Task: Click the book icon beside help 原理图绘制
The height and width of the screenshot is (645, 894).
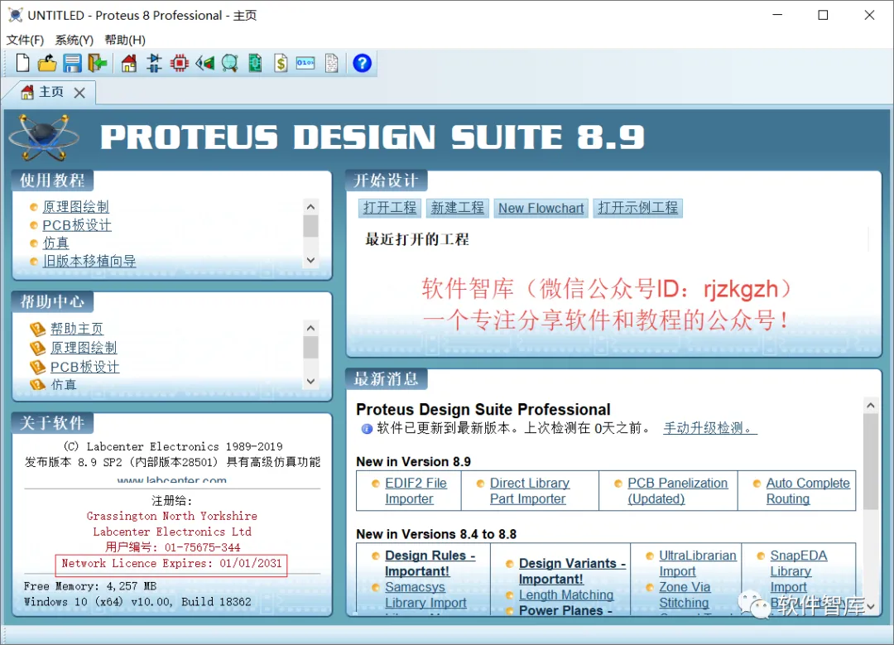Action: [x=37, y=348]
